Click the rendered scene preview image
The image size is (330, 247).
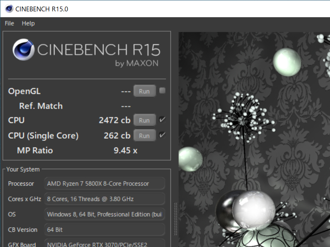pyautogui.click(x=253, y=139)
